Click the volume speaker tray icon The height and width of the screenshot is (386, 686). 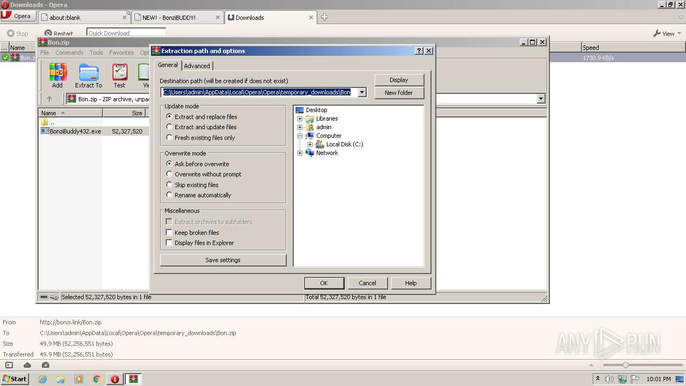609,379
